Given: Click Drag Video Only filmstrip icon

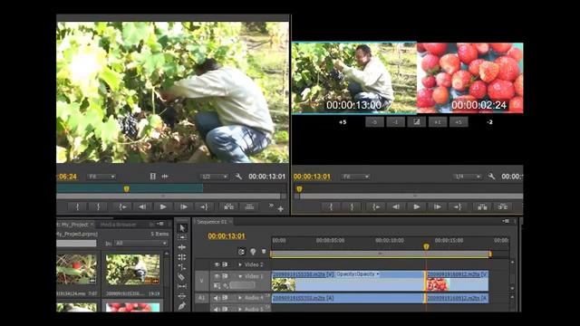Looking at the screenshot, I should point(153,177).
